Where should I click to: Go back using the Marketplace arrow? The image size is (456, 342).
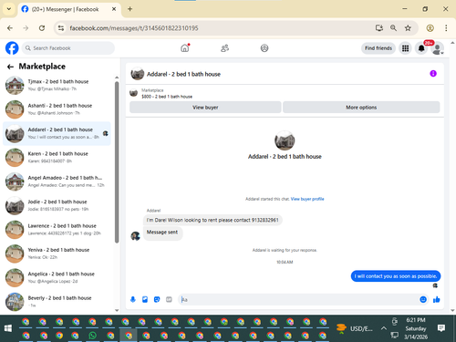pos(10,67)
